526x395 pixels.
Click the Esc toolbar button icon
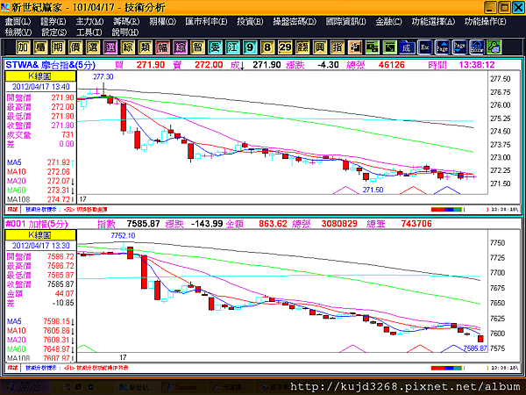(424, 47)
